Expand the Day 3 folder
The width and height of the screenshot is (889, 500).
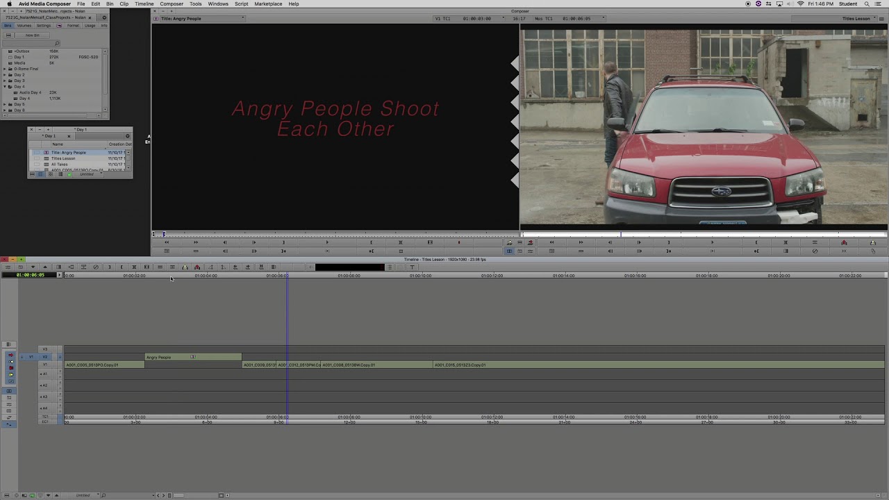click(5, 81)
